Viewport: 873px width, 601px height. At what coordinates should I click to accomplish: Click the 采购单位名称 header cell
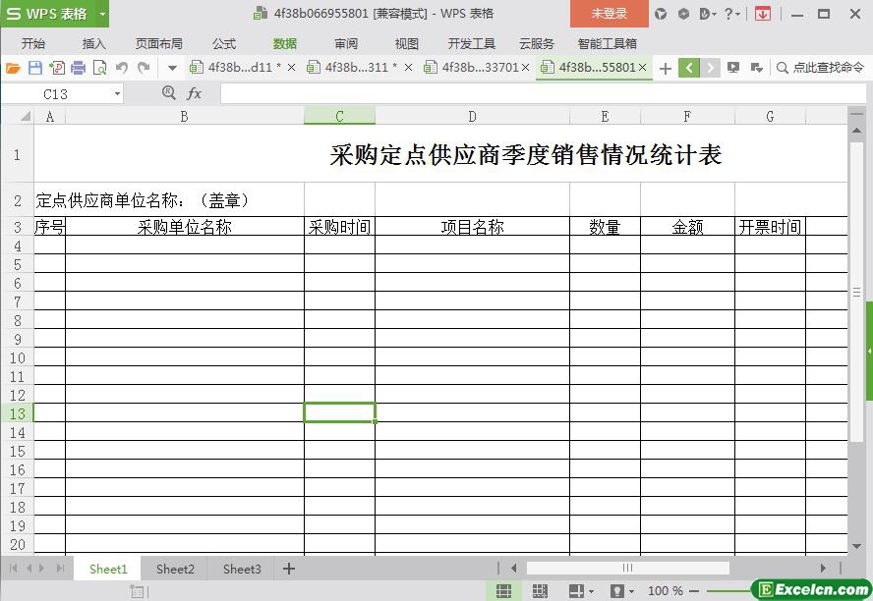(184, 226)
